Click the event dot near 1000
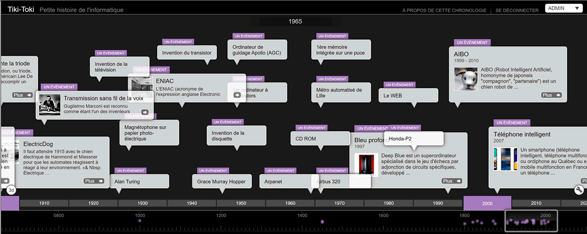 [x=139, y=221]
